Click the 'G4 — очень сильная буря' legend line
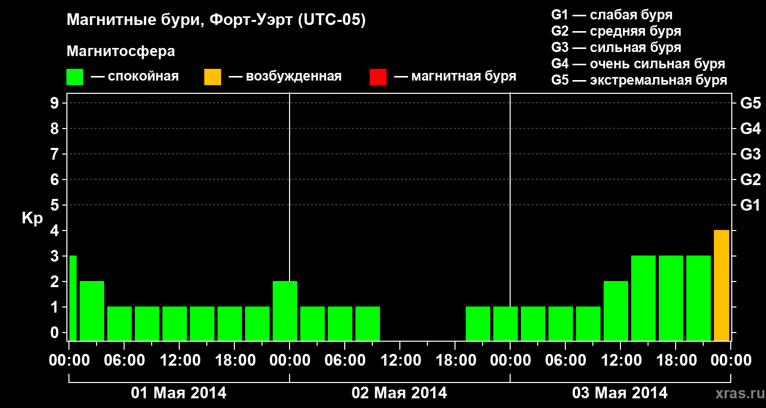This screenshot has width=766, height=408. [638, 64]
